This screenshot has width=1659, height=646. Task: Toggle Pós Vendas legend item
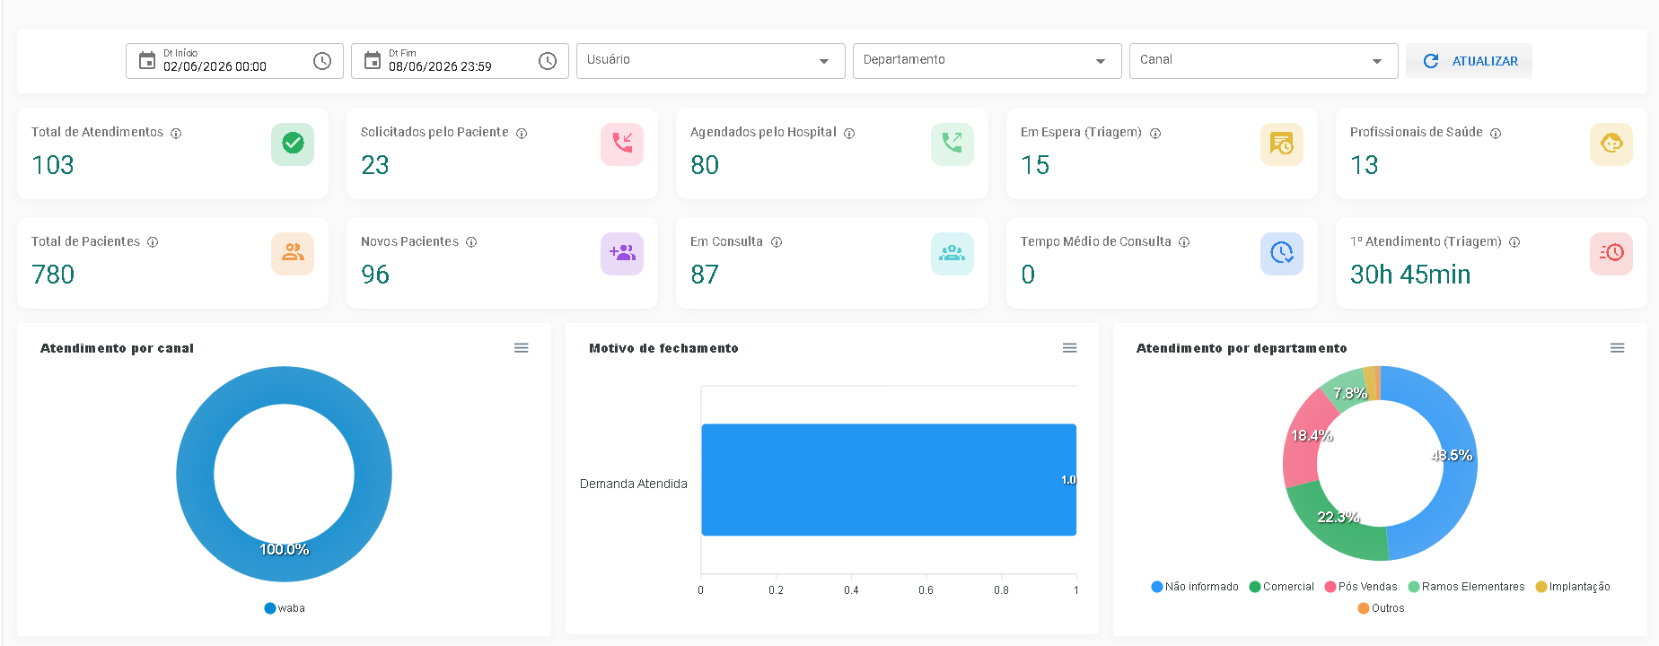coord(1361,587)
